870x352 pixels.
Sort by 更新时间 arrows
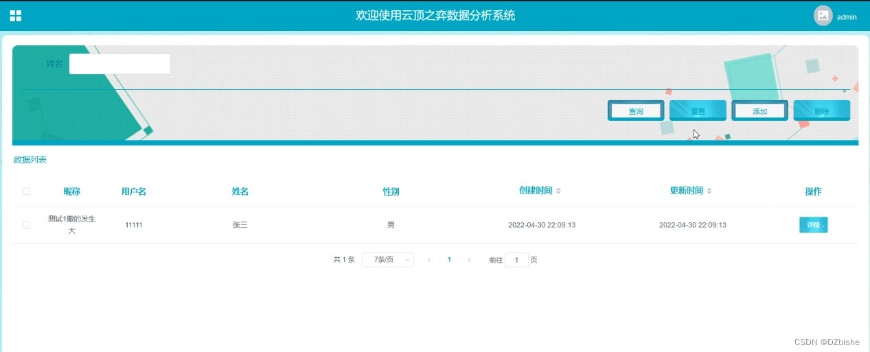[x=709, y=191]
